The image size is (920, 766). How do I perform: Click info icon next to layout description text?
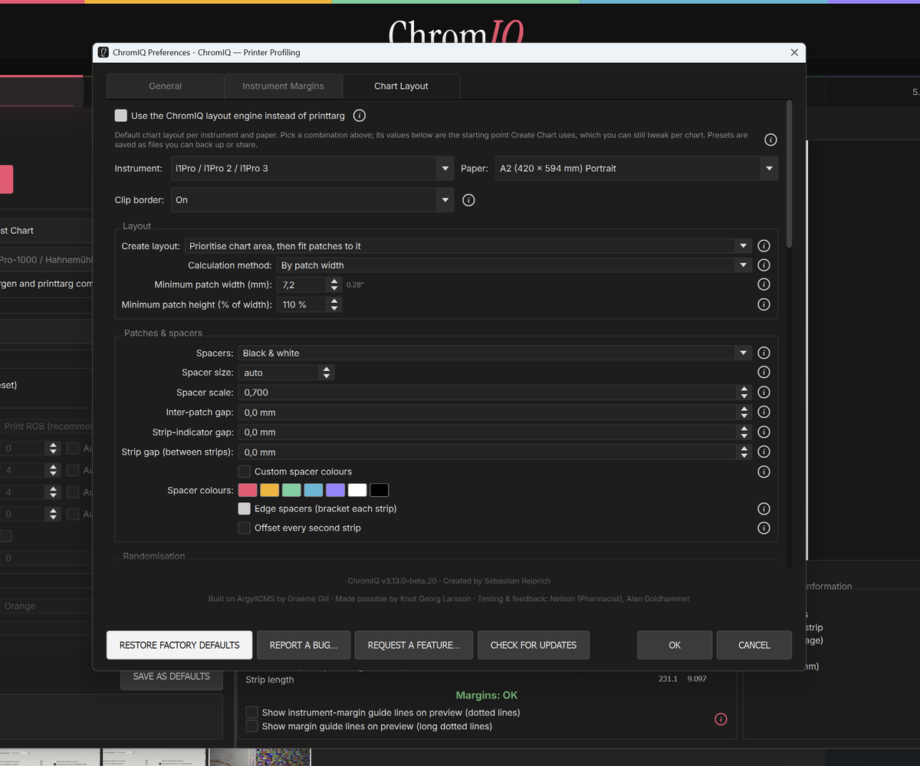click(x=770, y=140)
